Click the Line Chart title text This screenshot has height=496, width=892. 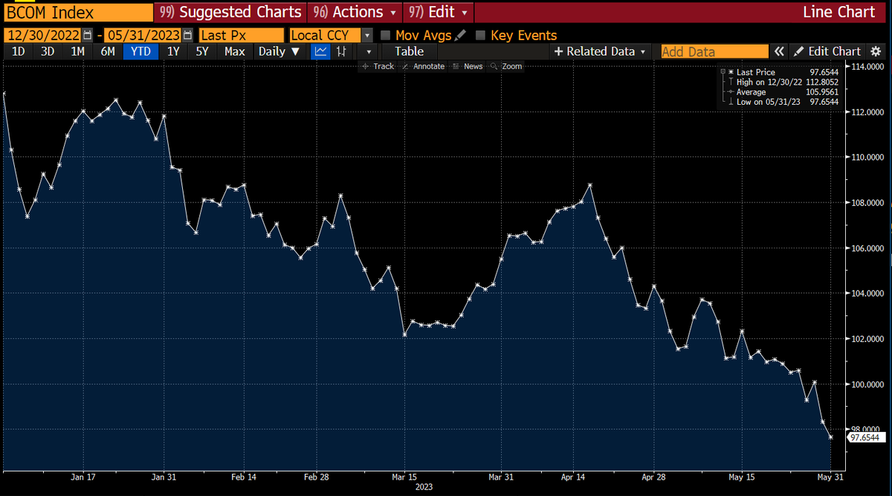click(839, 12)
